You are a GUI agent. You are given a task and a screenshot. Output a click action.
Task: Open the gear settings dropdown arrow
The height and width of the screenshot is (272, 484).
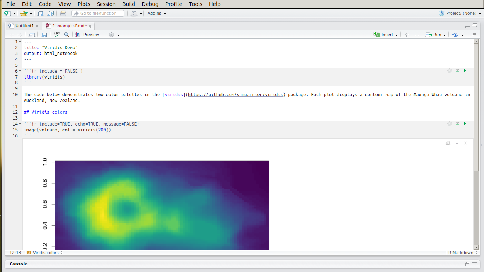[x=118, y=35]
